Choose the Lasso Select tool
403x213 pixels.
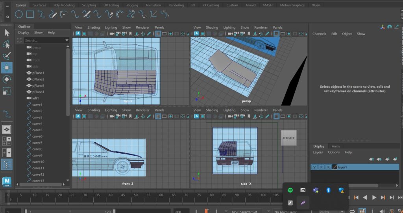click(x=7, y=44)
